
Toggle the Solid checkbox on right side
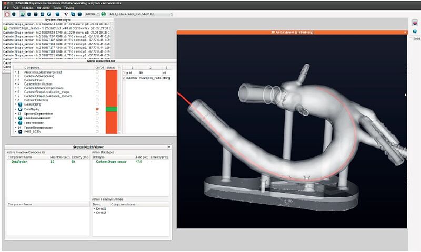(x=410, y=39)
